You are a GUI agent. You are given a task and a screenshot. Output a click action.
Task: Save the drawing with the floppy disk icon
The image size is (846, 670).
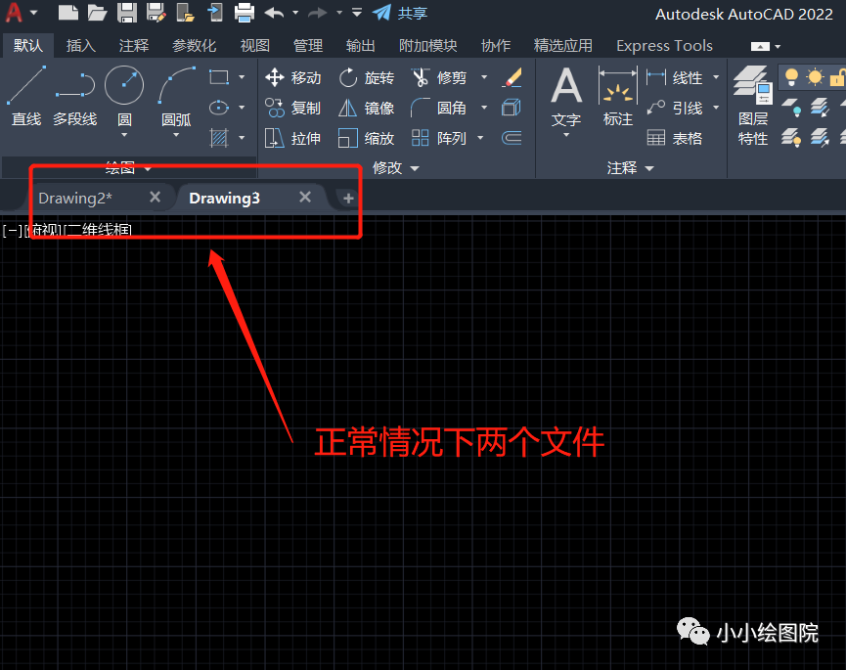pos(127,13)
